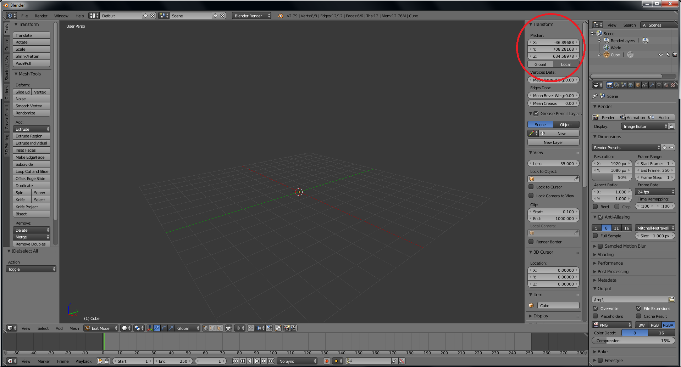
Task: Adjust the resolution 50% scale slider
Action: 612,177
